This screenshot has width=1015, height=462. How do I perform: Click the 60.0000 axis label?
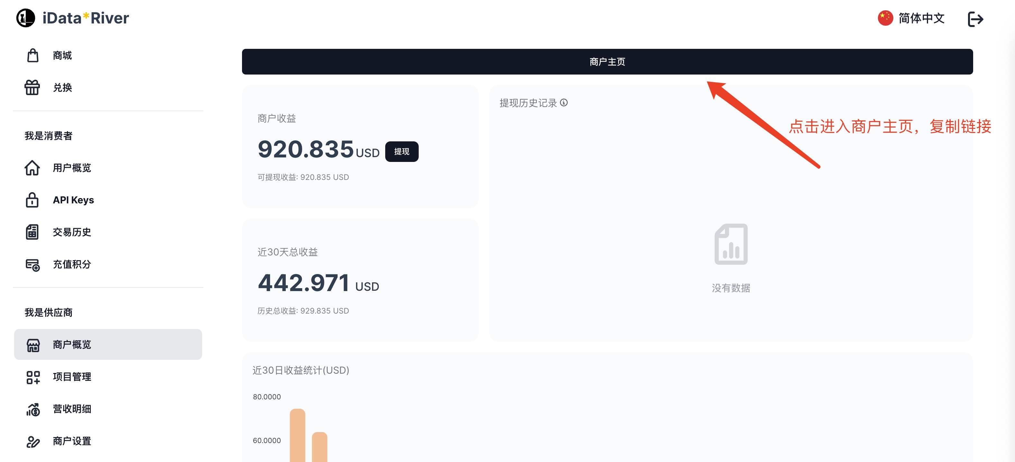(x=267, y=441)
